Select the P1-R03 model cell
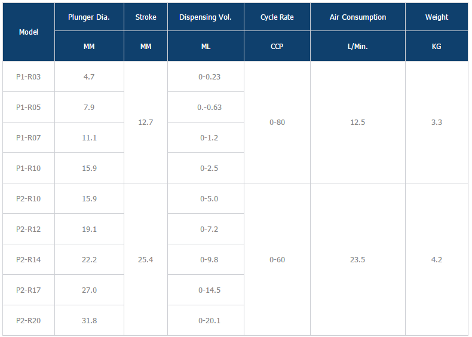The width and height of the screenshot is (472, 337). coord(29,76)
